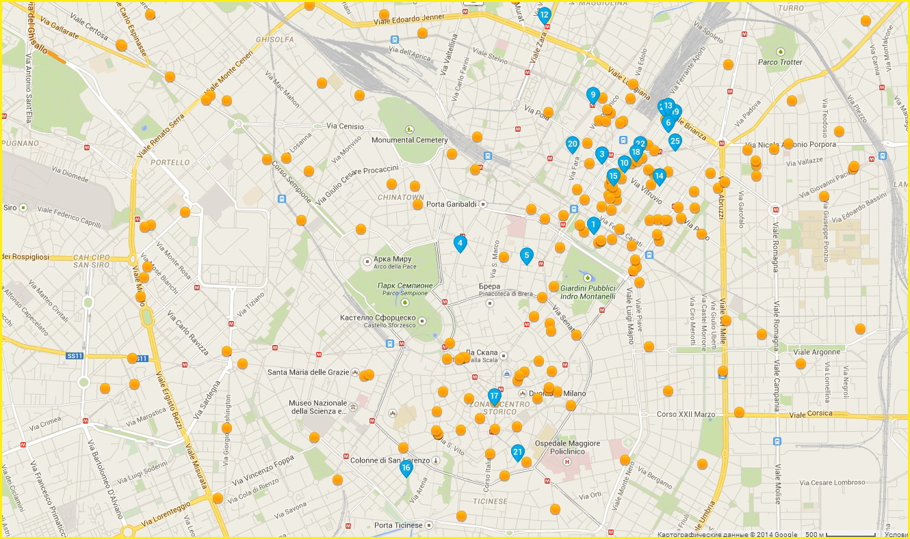Click the Castello Sforzesco landmark icon
910x539 pixels.
click(423, 321)
